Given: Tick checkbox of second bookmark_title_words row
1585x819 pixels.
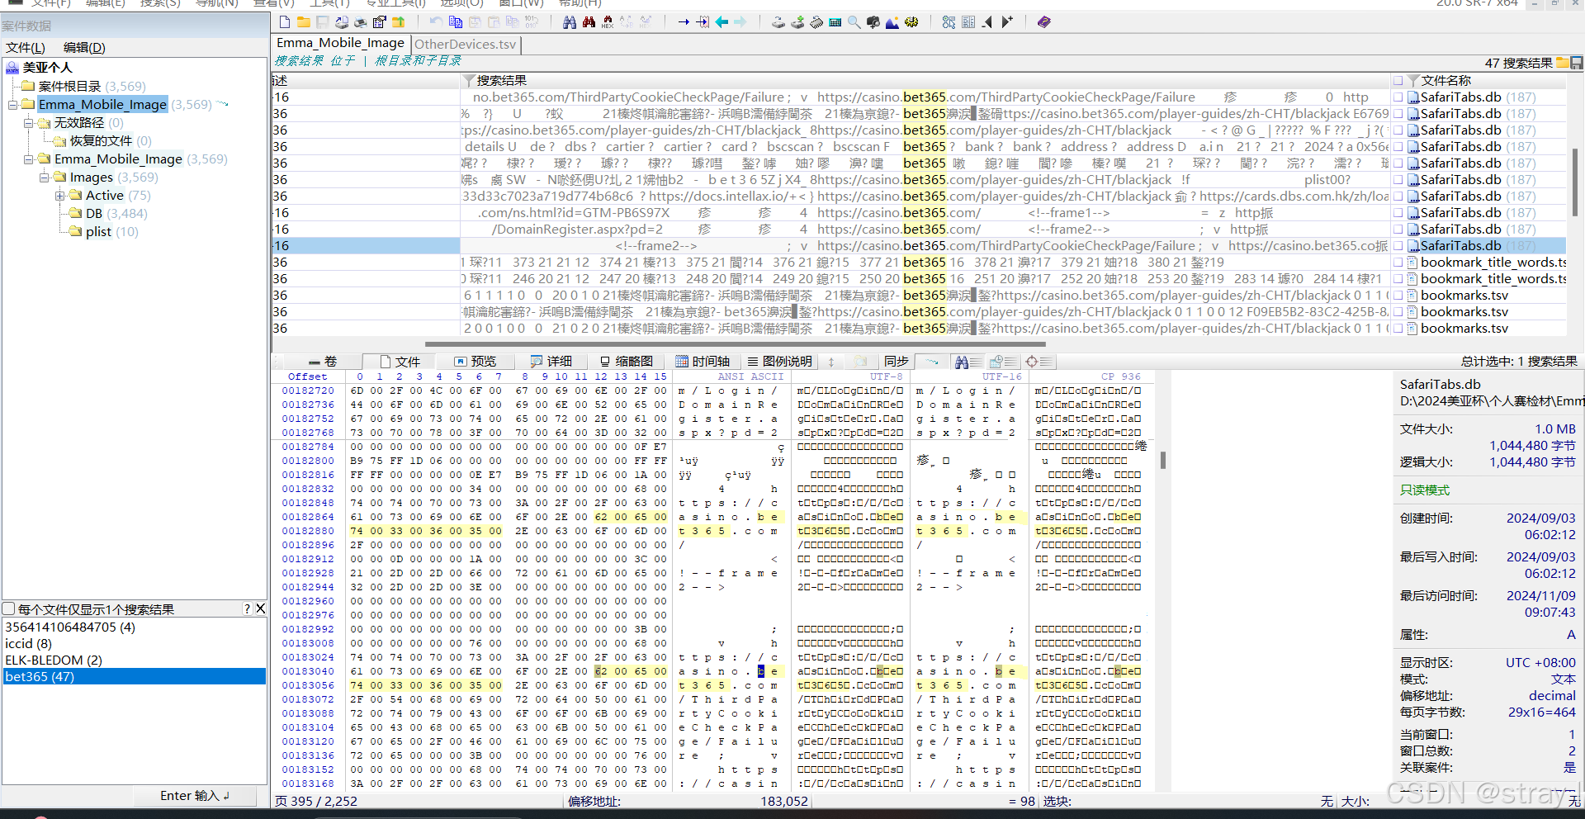Looking at the screenshot, I should 1398,279.
